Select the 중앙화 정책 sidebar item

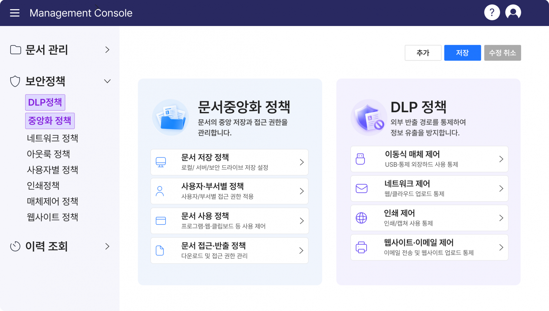[50, 121]
